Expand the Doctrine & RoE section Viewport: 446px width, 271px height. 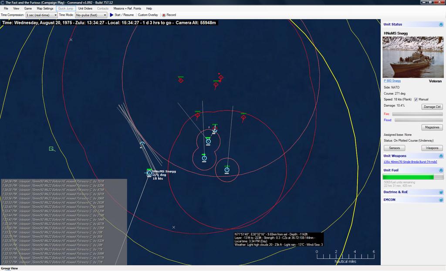(441, 192)
